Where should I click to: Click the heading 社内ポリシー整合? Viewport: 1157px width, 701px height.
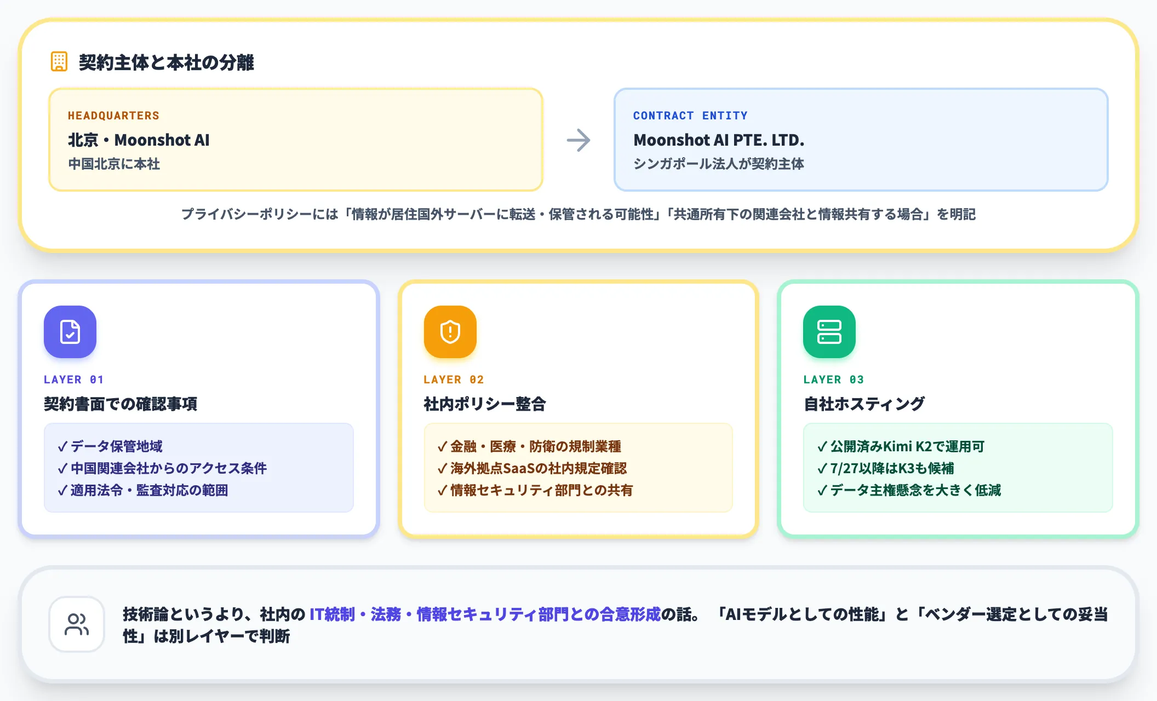[x=485, y=404]
